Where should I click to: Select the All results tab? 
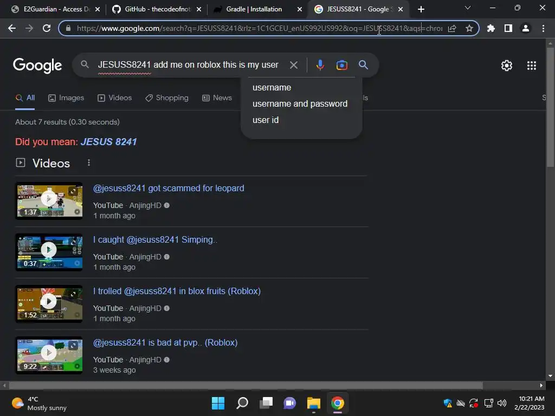point(25,98)
